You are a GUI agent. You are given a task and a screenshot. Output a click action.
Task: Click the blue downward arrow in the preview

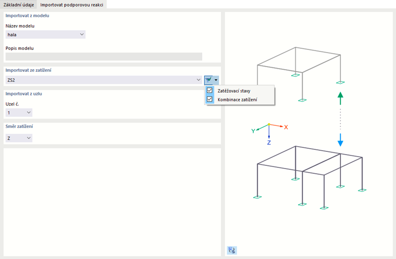click(x=340, y=140)
